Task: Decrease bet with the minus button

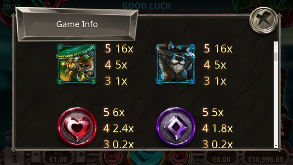Action: [36, 155]
